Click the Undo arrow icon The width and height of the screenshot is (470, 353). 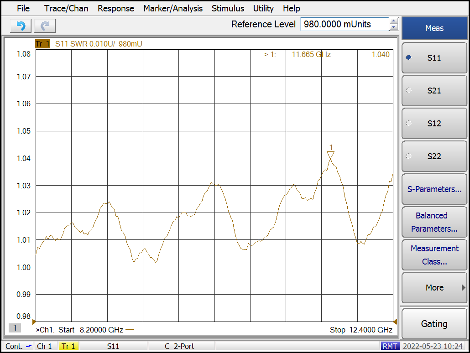point(21,26)
